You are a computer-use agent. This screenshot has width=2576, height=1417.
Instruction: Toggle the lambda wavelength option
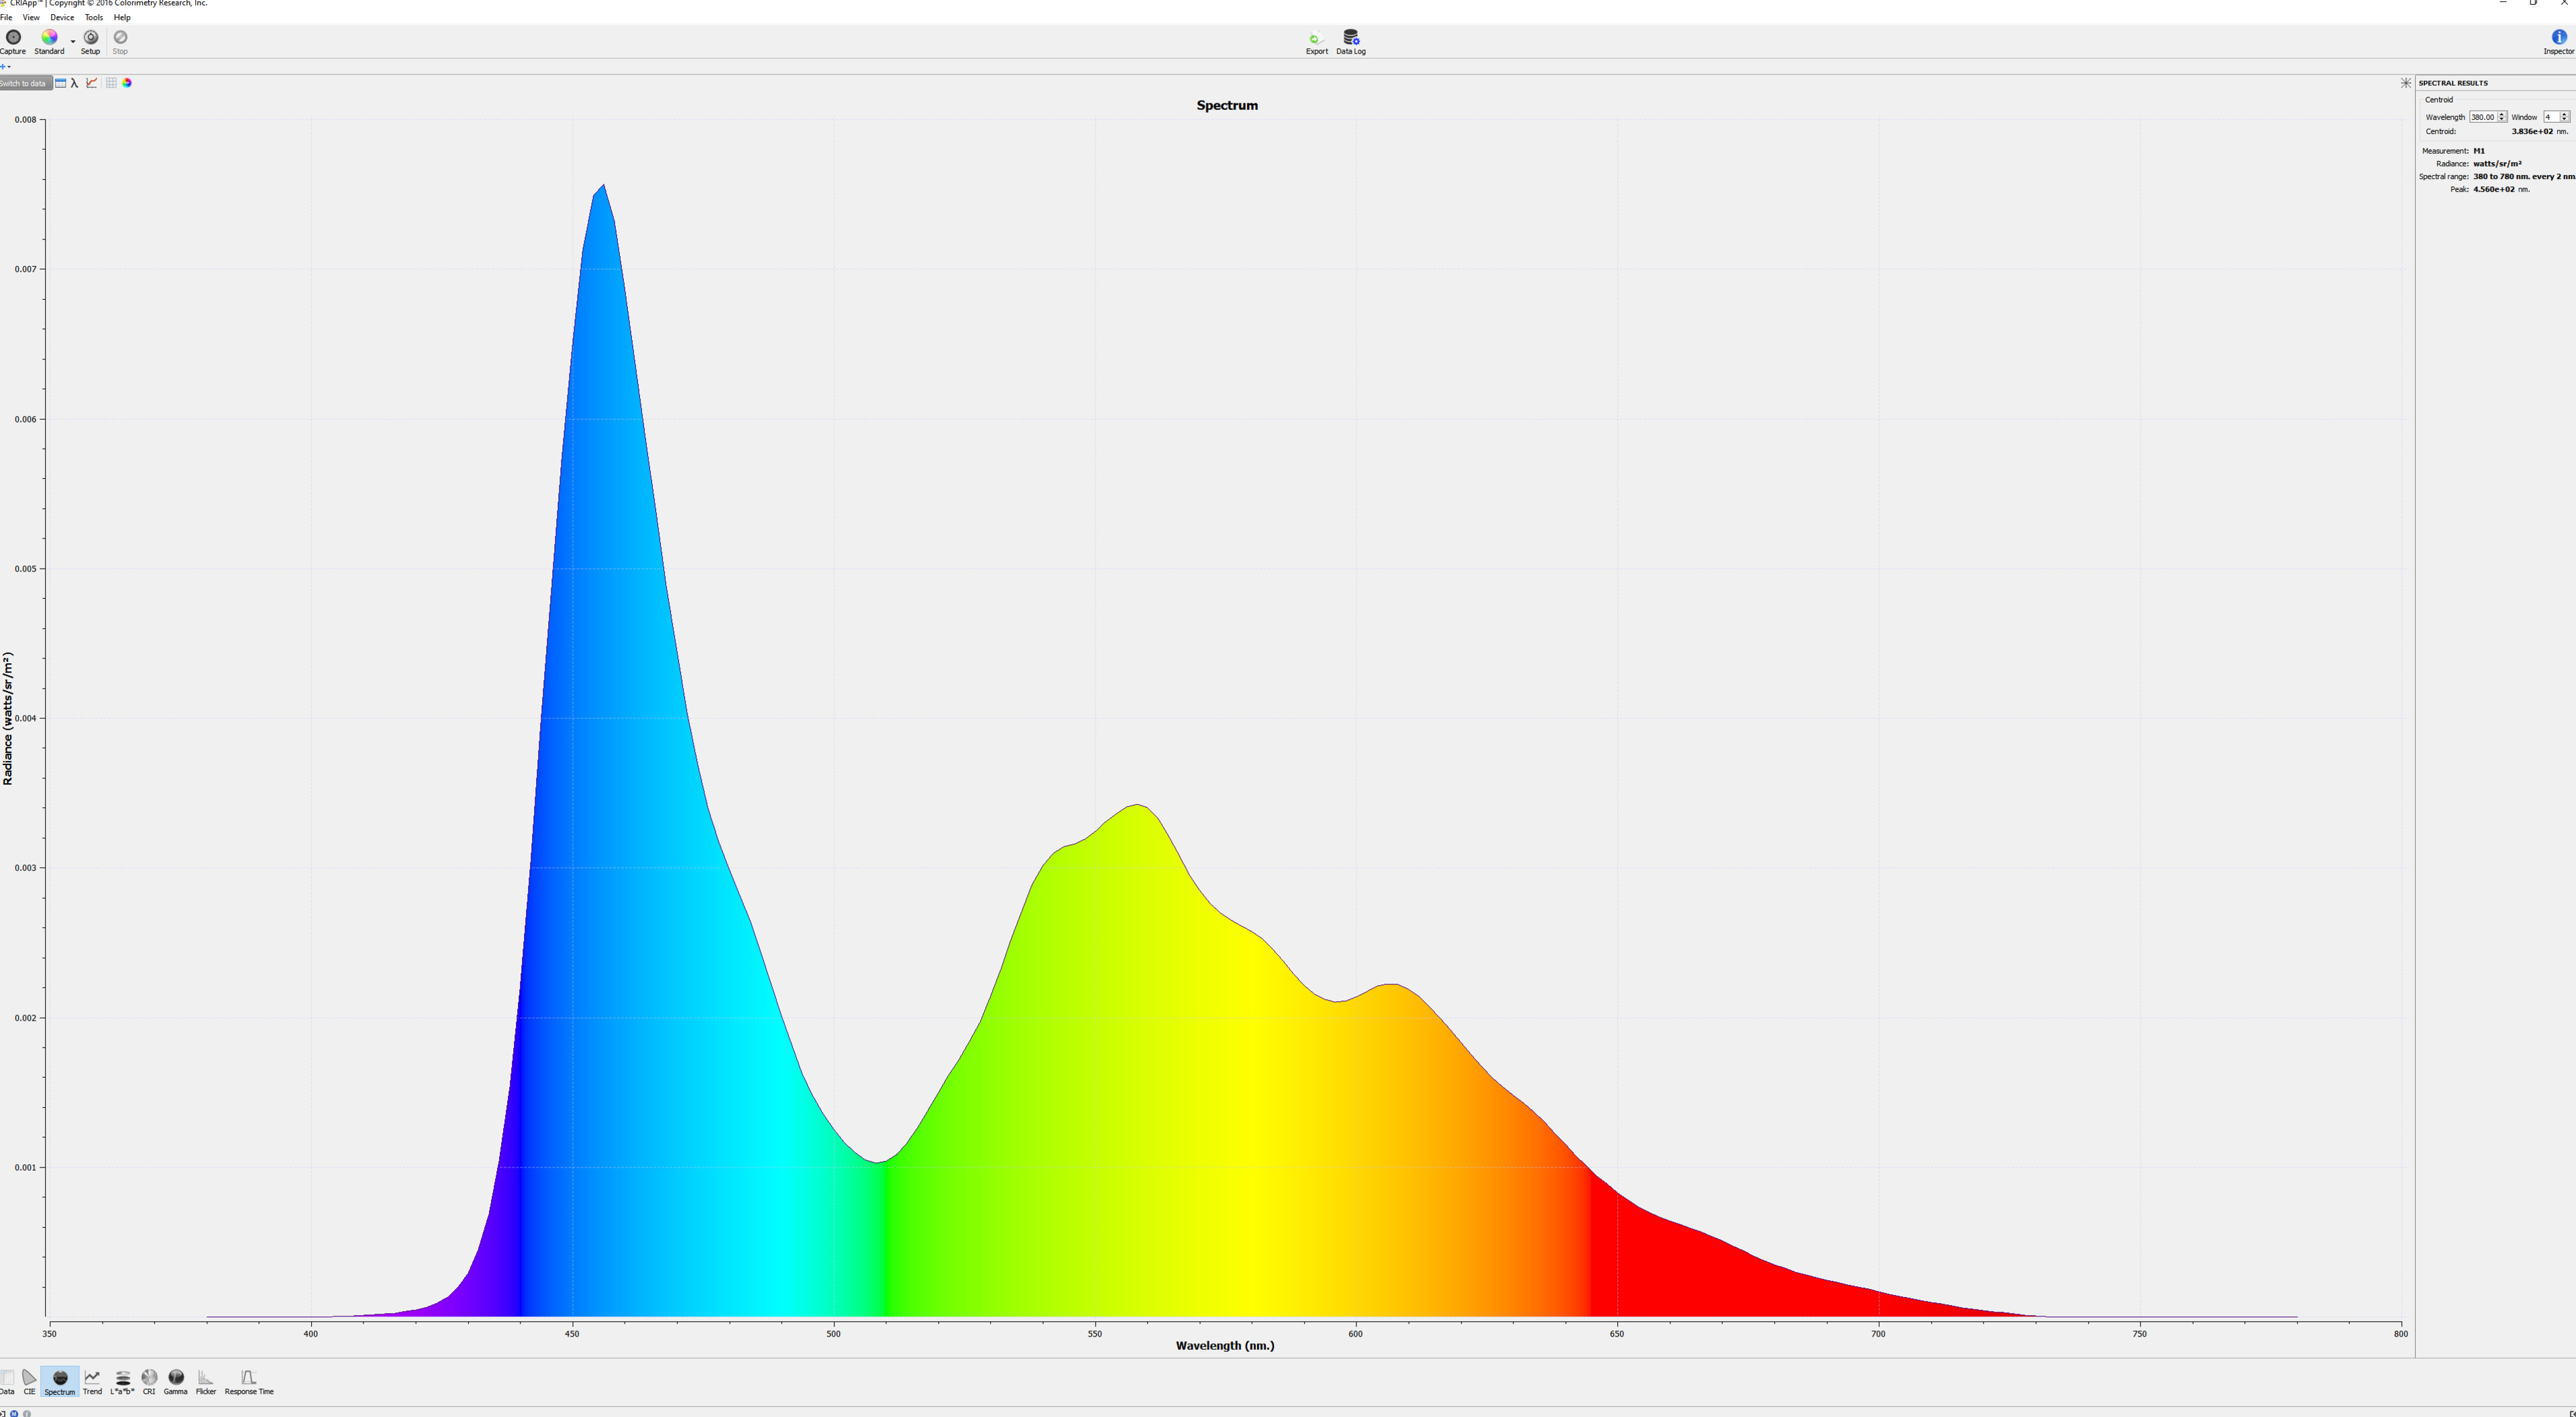pos(75,83)
